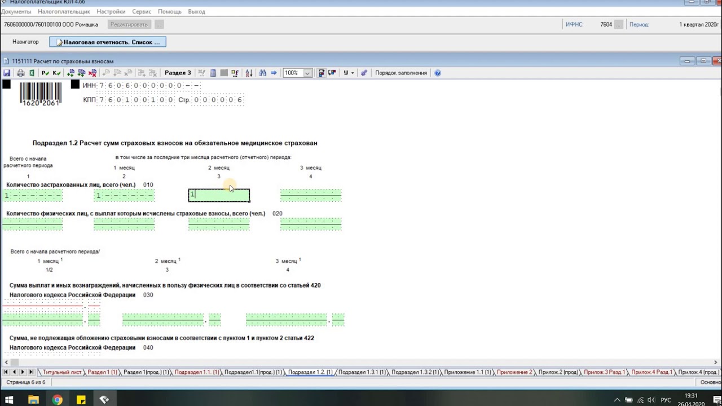Open the 100% zoom dropdown

(x=307, y=73)
